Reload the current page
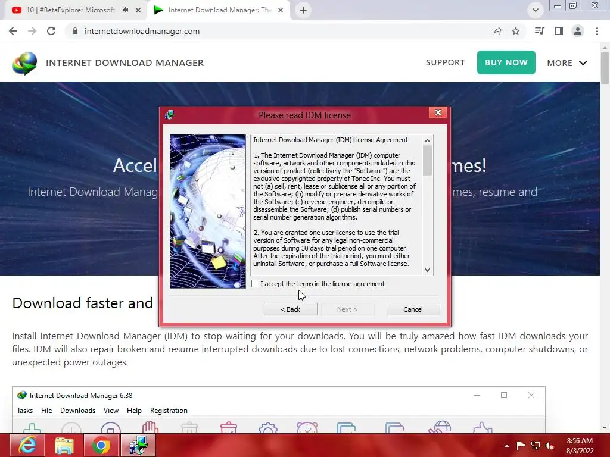Viewport: 610px width, 457px height. tap(51, 31)
